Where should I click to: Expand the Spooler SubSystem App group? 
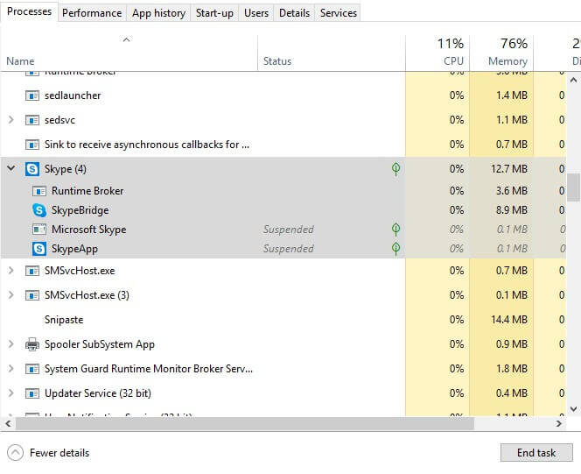[11, 343]
